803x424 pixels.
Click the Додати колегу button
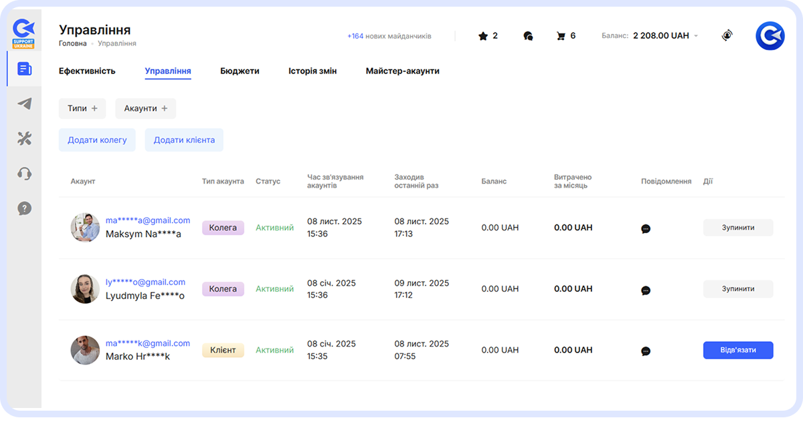(97, 140)
